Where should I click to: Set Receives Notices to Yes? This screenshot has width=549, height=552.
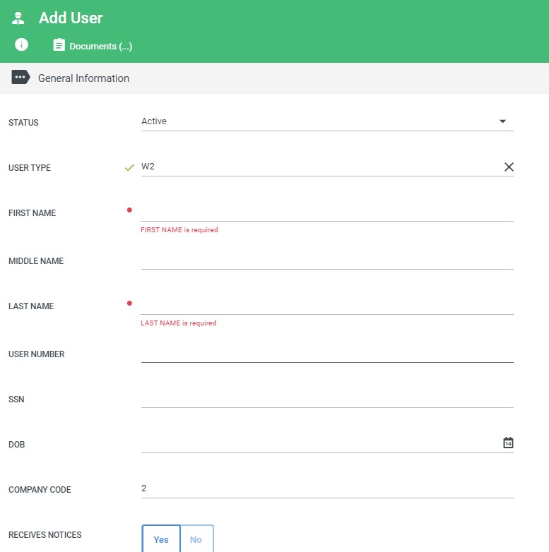pyautogui.click(x=161, y=539)
